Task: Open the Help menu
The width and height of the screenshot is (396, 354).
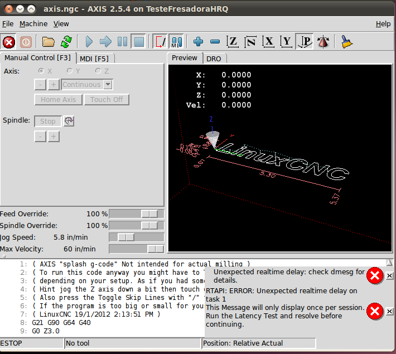Action: pos(383,24)
